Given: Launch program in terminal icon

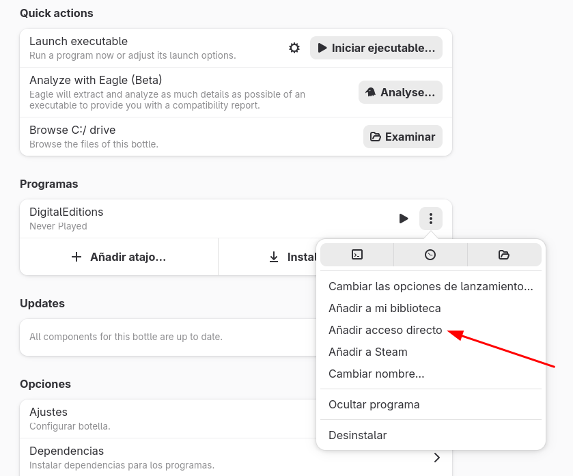Looking at the screenshot, I should 357,255.
